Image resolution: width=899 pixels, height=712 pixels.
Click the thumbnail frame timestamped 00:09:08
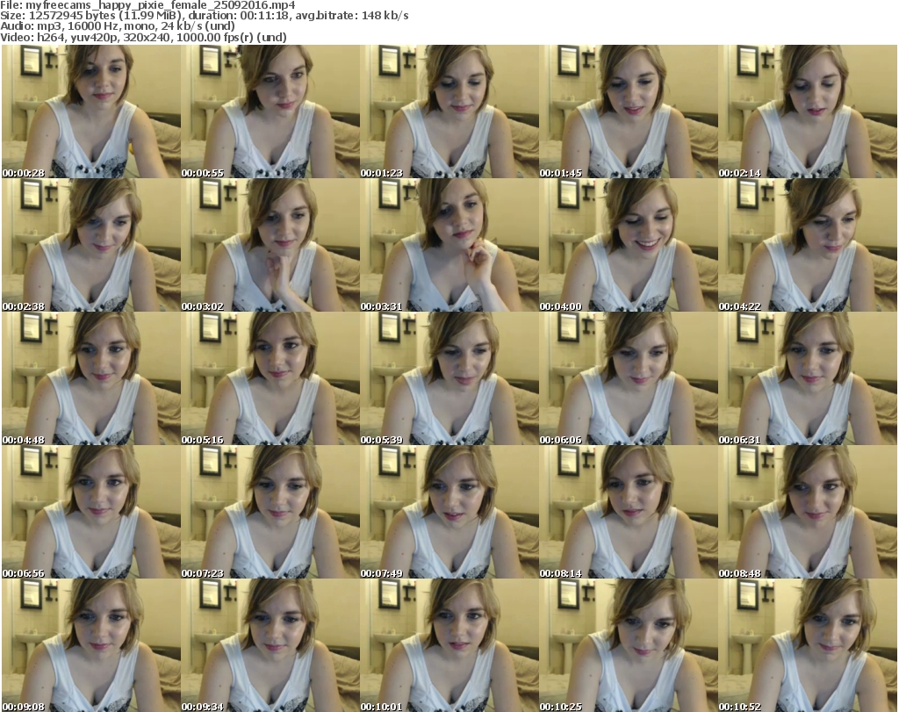point(91,645)
